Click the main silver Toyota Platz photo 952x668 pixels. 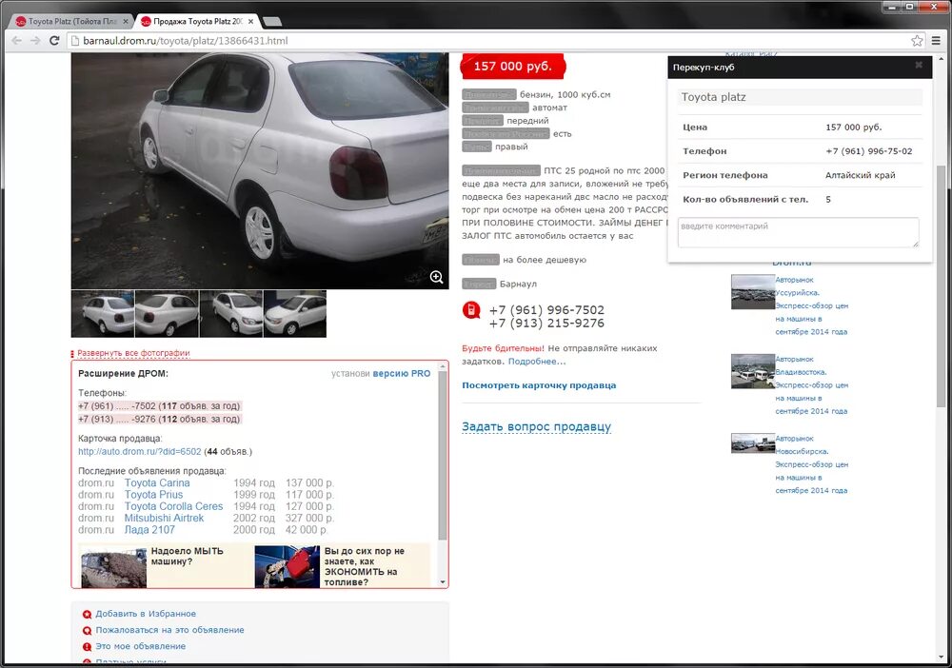[260, 170]
